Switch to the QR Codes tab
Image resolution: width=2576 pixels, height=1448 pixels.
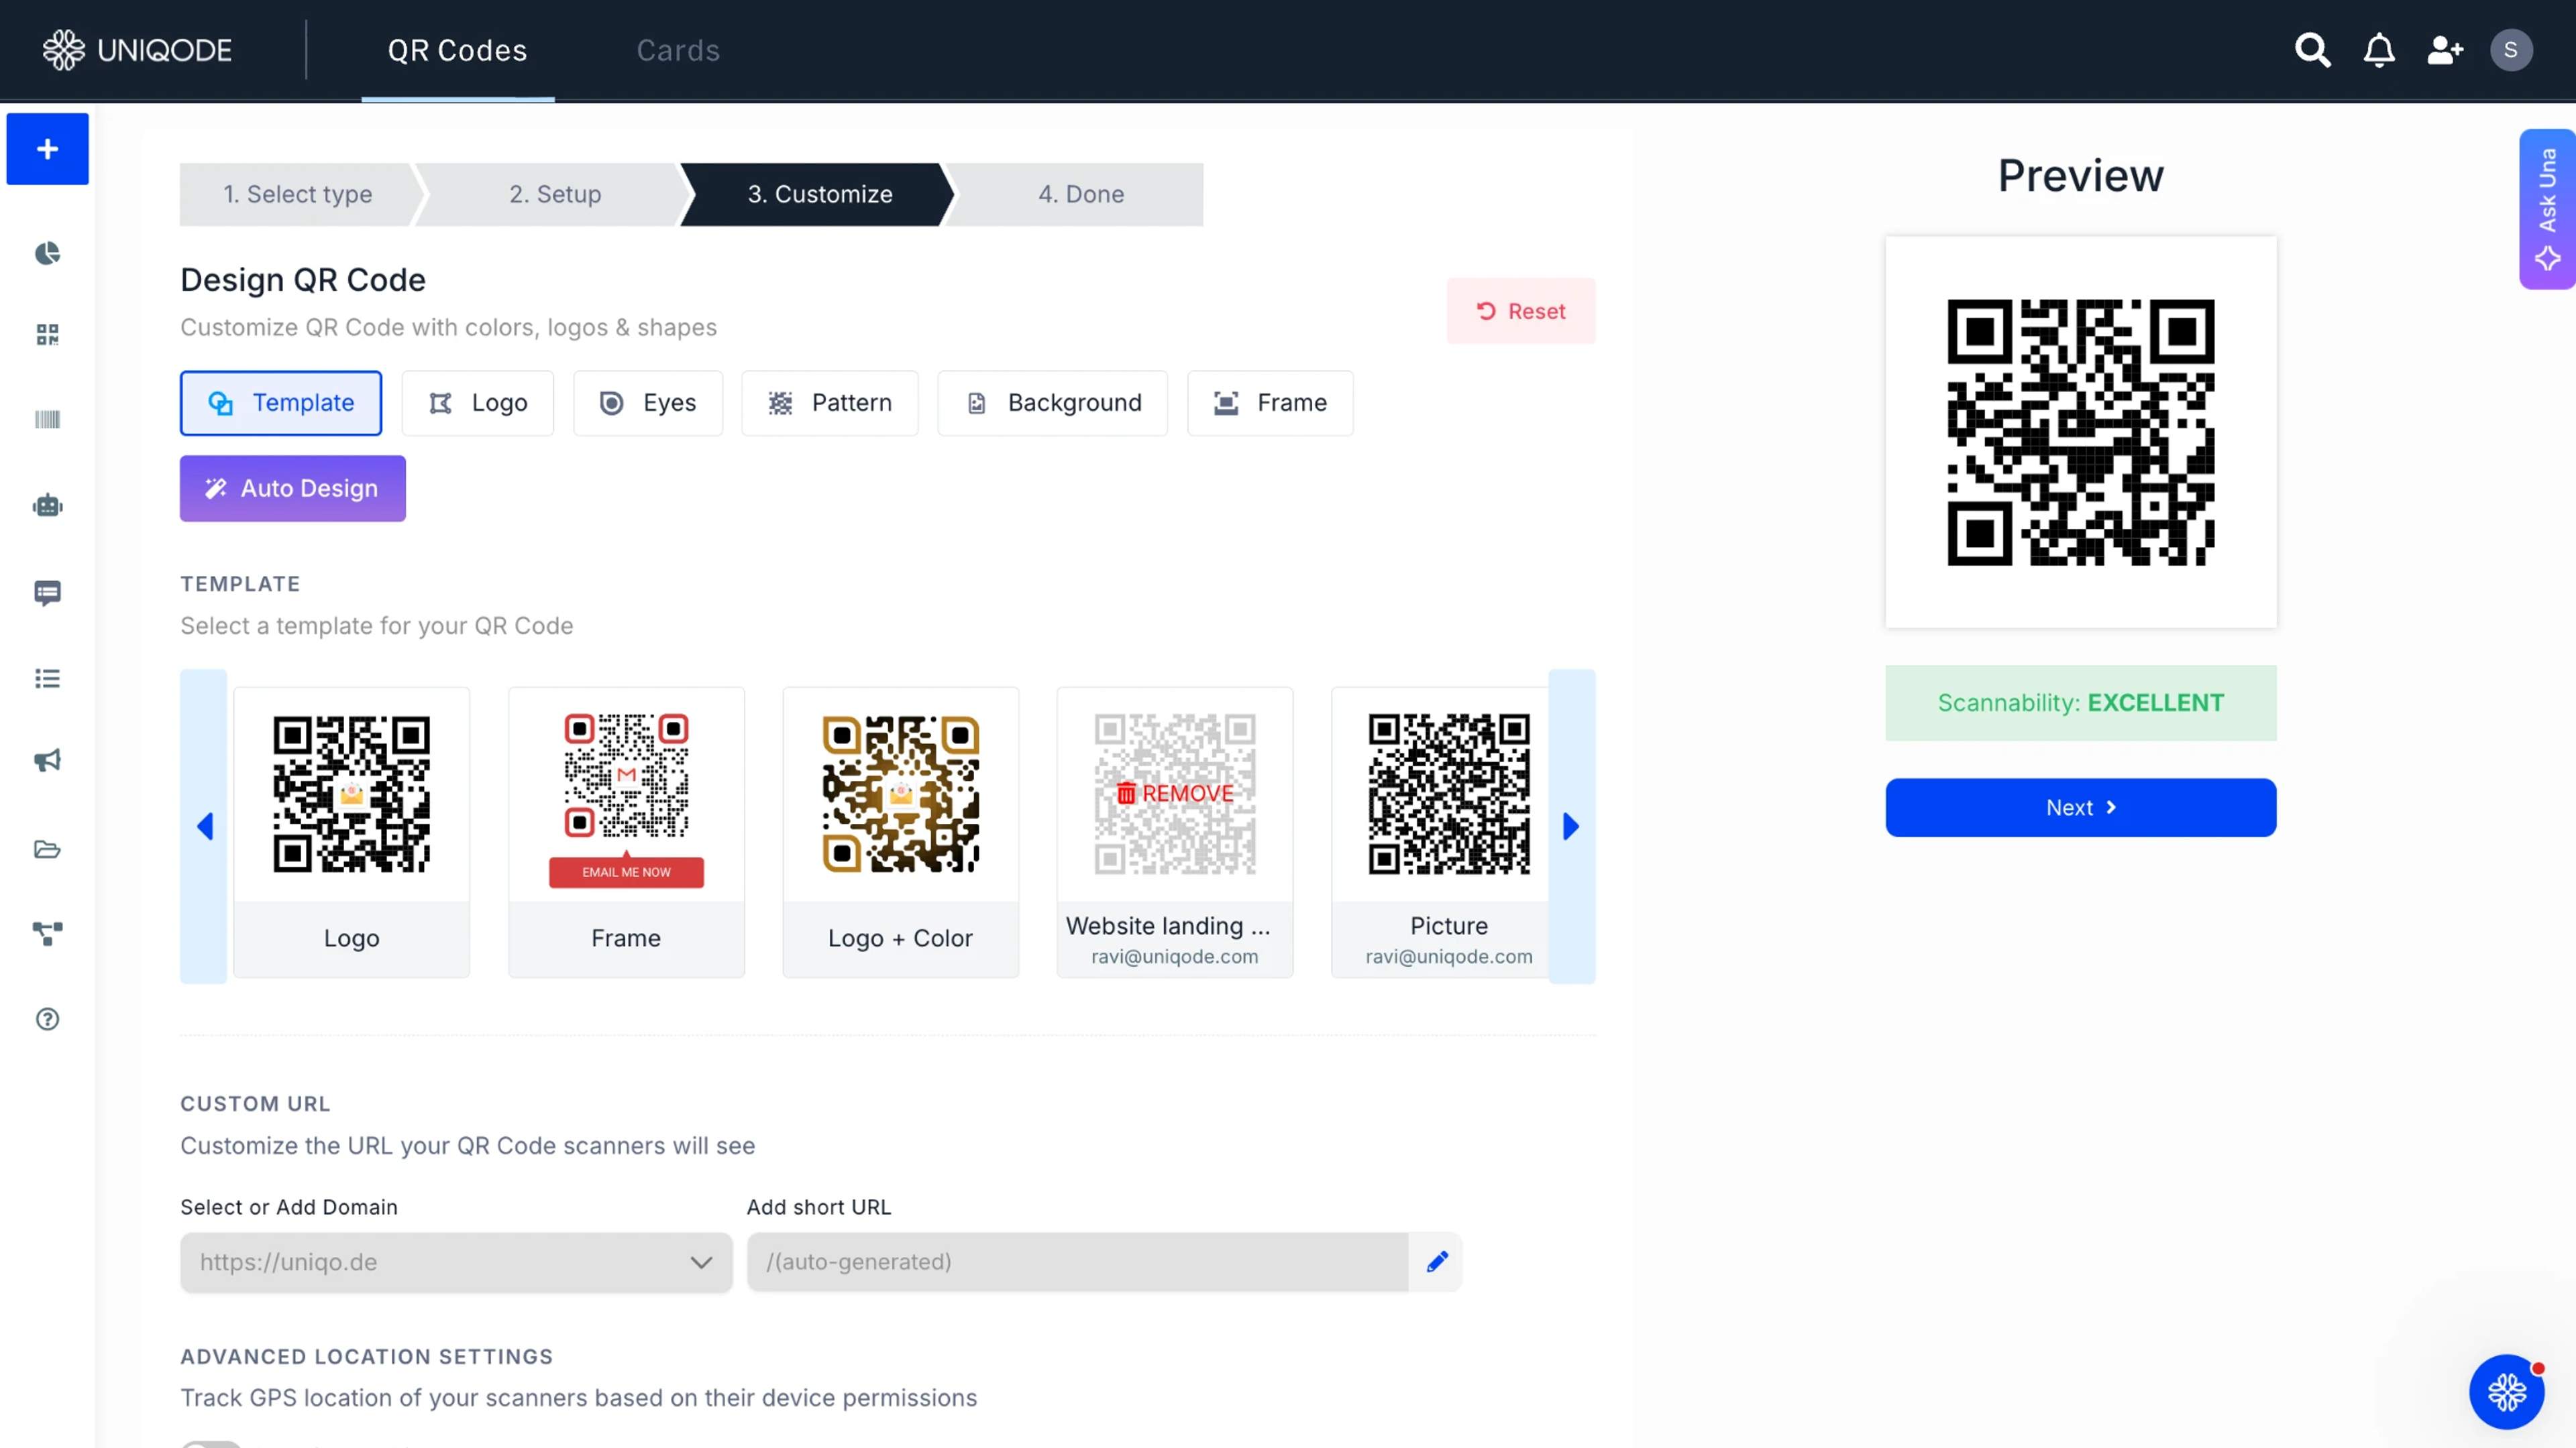tap(457, 50)
